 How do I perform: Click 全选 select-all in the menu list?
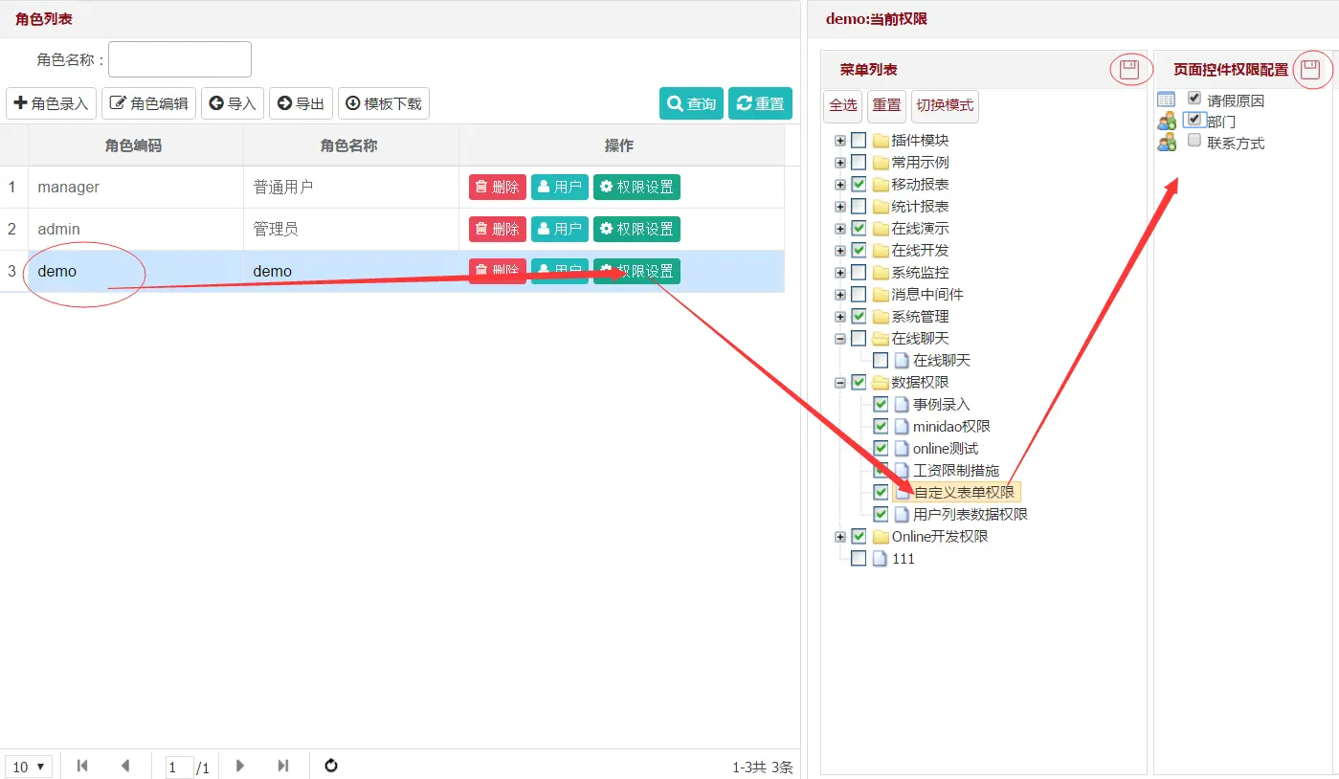843,105
